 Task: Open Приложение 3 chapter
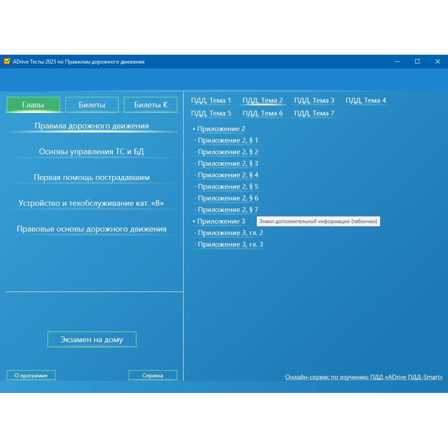click(221, 221)
